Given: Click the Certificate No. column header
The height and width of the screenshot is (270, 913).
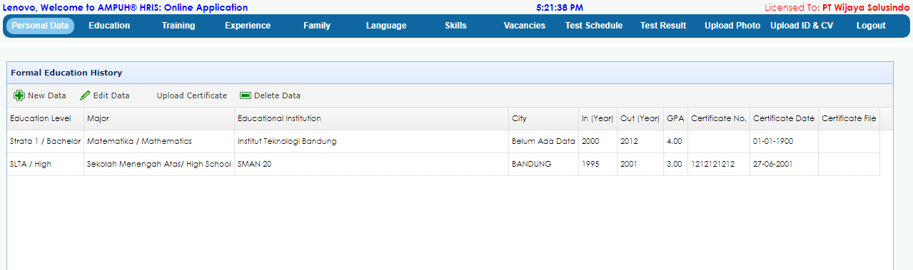Looking at the screenshot, I should 719,118.
